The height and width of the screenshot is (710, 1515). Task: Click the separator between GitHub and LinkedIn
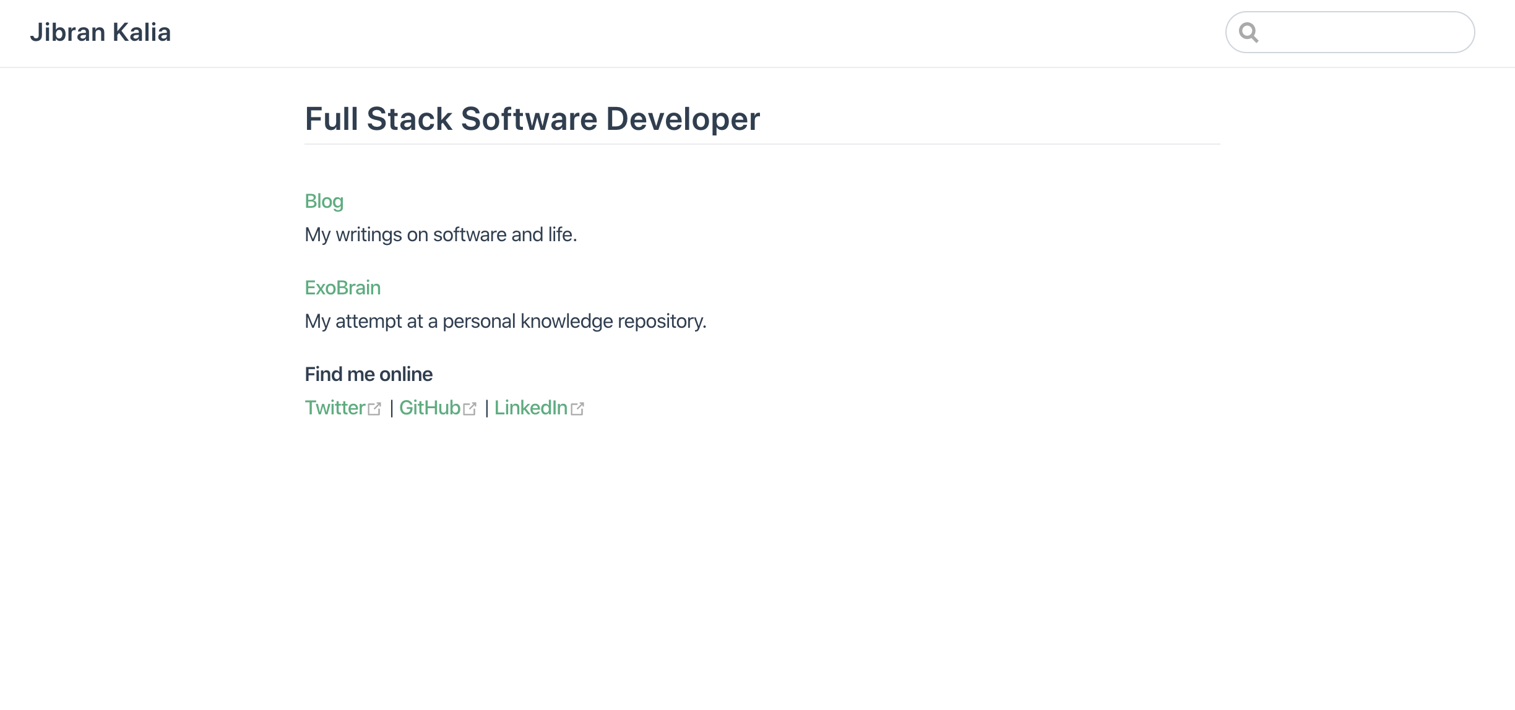[x=486, y=407]
